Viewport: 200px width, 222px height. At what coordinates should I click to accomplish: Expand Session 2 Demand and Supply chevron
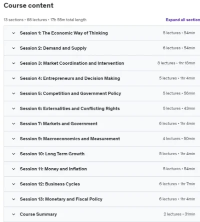click(13, 48)
